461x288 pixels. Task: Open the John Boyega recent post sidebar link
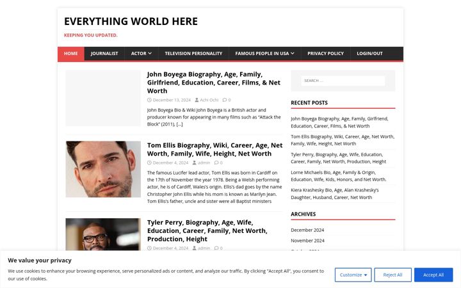339,122
